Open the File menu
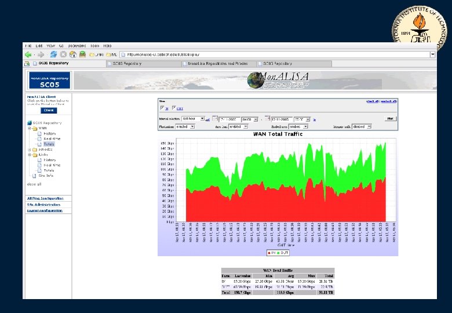This screenshot has height=313, width=452. (28, 46)
